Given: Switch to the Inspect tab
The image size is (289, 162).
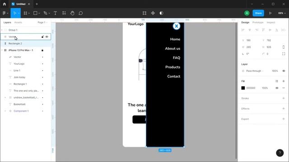Looking at the screenshot, I should [x=271, y=22].
